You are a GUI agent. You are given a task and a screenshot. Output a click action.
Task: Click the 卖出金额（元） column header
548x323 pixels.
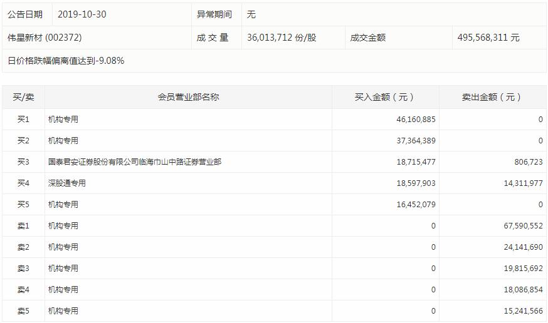click(492, 97)
